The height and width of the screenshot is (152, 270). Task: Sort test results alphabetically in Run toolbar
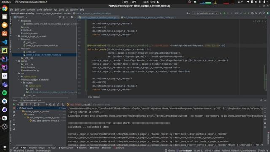(26, 104)
